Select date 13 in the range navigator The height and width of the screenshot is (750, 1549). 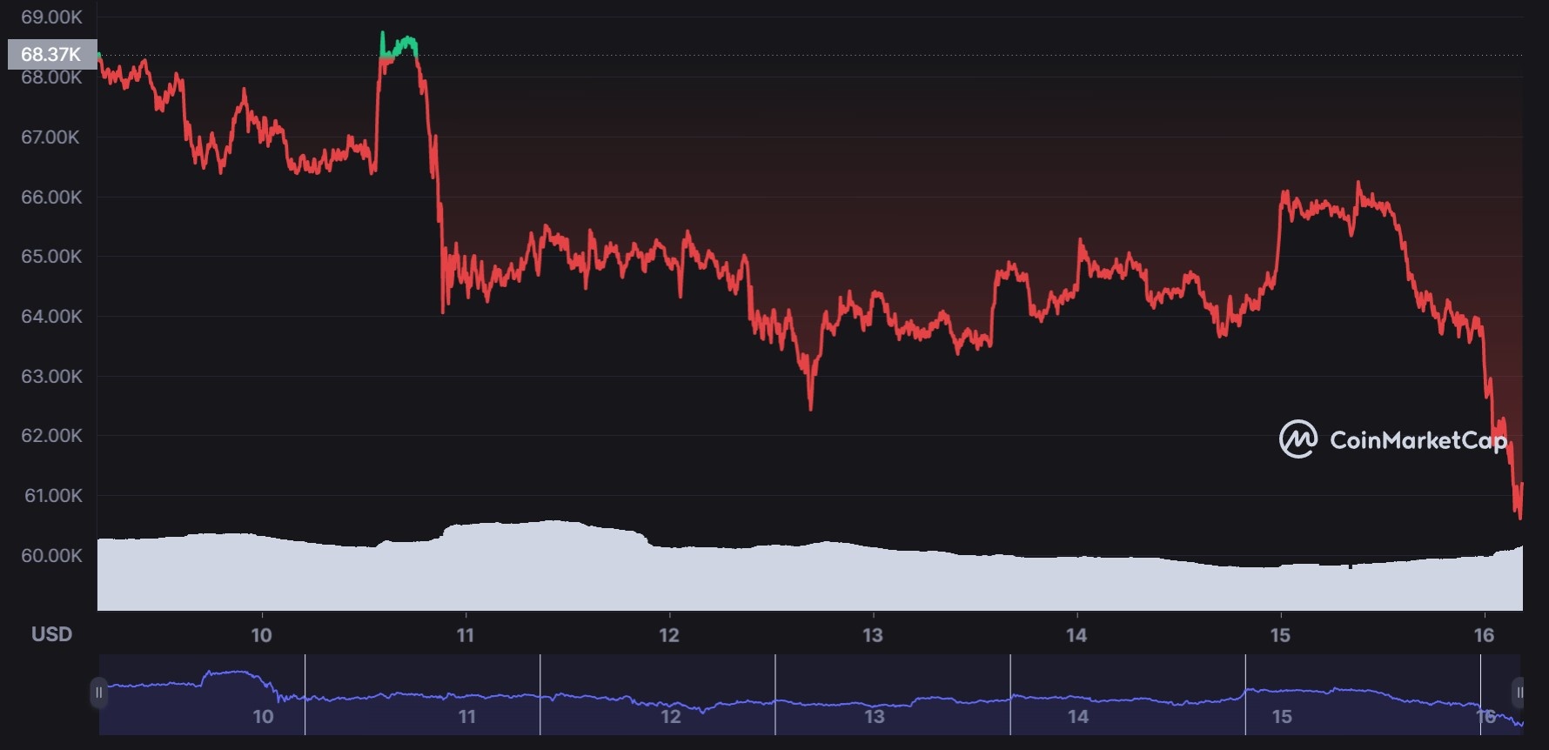pos(875,717)
